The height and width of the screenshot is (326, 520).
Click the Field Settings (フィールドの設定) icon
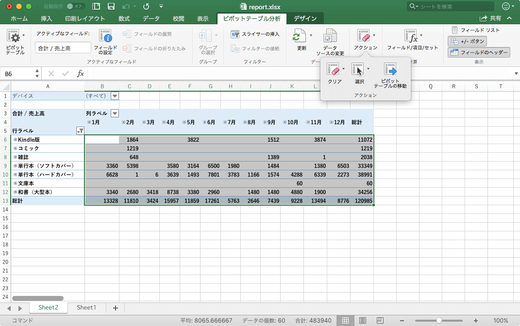point(105,42)
